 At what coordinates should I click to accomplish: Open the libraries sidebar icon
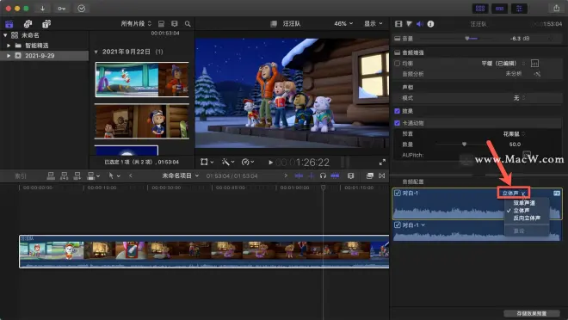point(9,24)
